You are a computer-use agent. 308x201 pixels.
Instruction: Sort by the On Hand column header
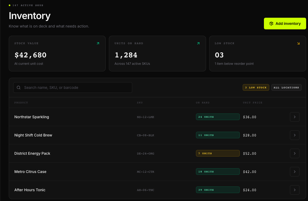[x=203, y=103]
